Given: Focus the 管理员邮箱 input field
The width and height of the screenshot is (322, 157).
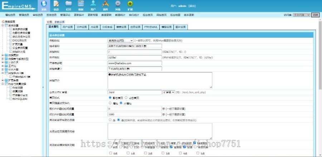Looking at the screenshot, I should (x=135, y=63).
